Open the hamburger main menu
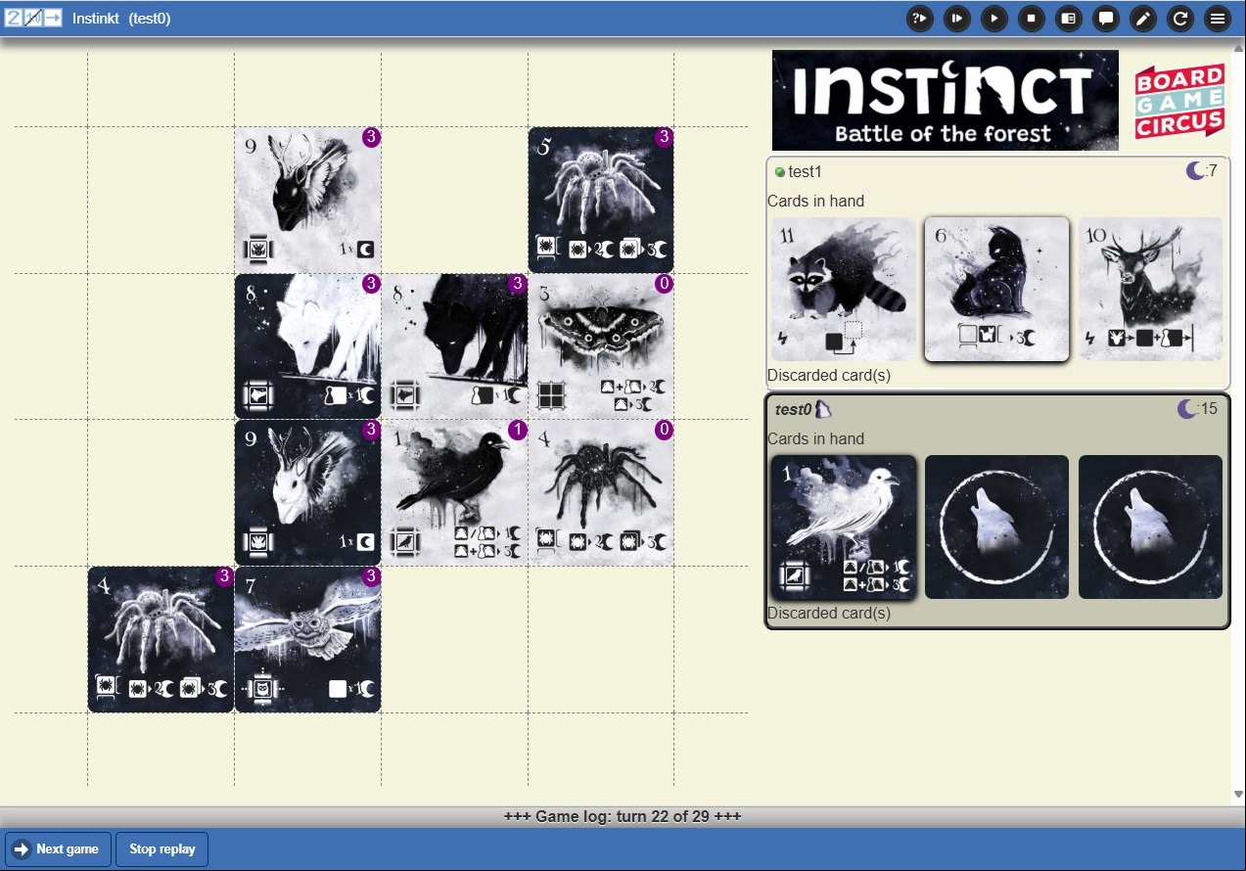The width and height of the screenshot is (1246, 871). 1218,19
